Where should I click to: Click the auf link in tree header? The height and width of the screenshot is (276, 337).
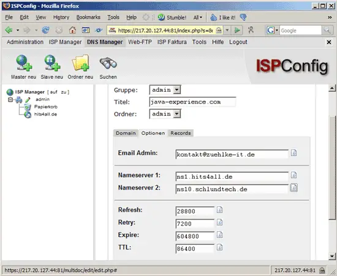[54, 92]
